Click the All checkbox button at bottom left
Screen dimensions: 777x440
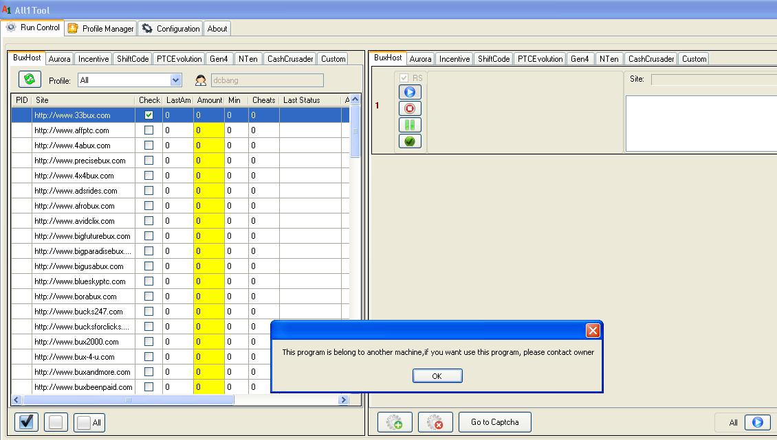point(89,422)
